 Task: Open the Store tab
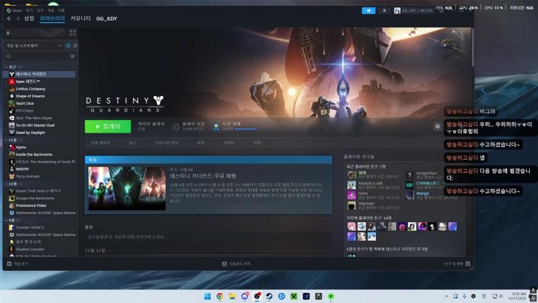point(29,19)
